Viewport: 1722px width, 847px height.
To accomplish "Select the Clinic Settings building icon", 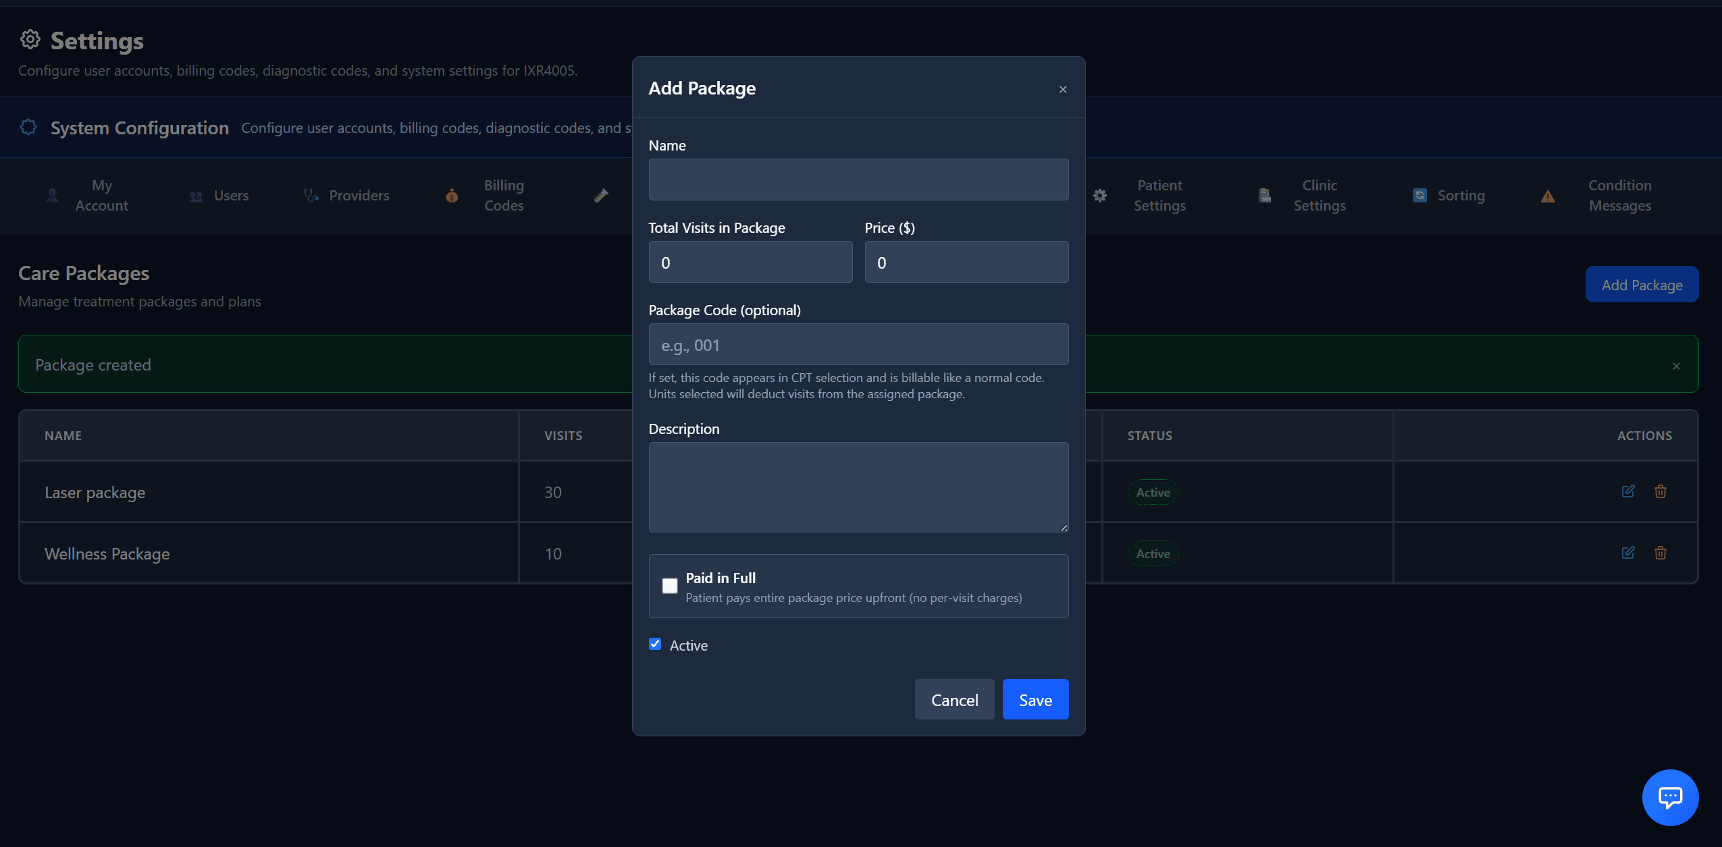I will 1264,195.
